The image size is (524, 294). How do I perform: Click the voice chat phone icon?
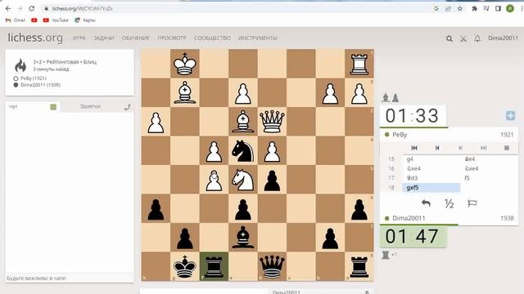[127, 107]
